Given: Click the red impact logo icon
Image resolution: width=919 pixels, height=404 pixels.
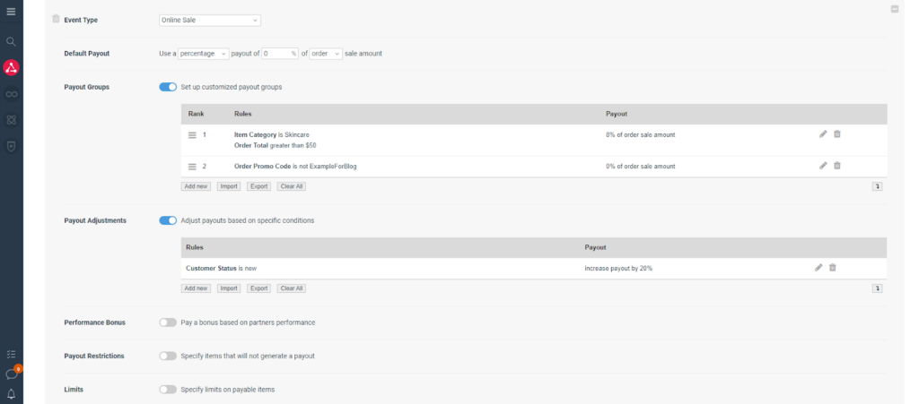Looking at the screenshot, I should tap(11, 67).
